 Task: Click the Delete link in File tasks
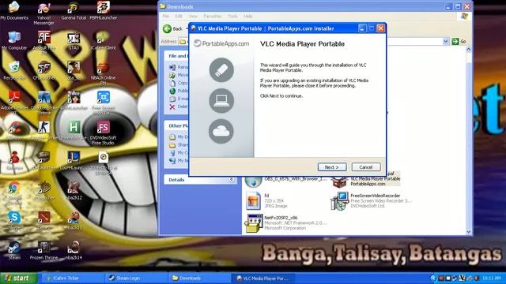click(x=179, y=106)
